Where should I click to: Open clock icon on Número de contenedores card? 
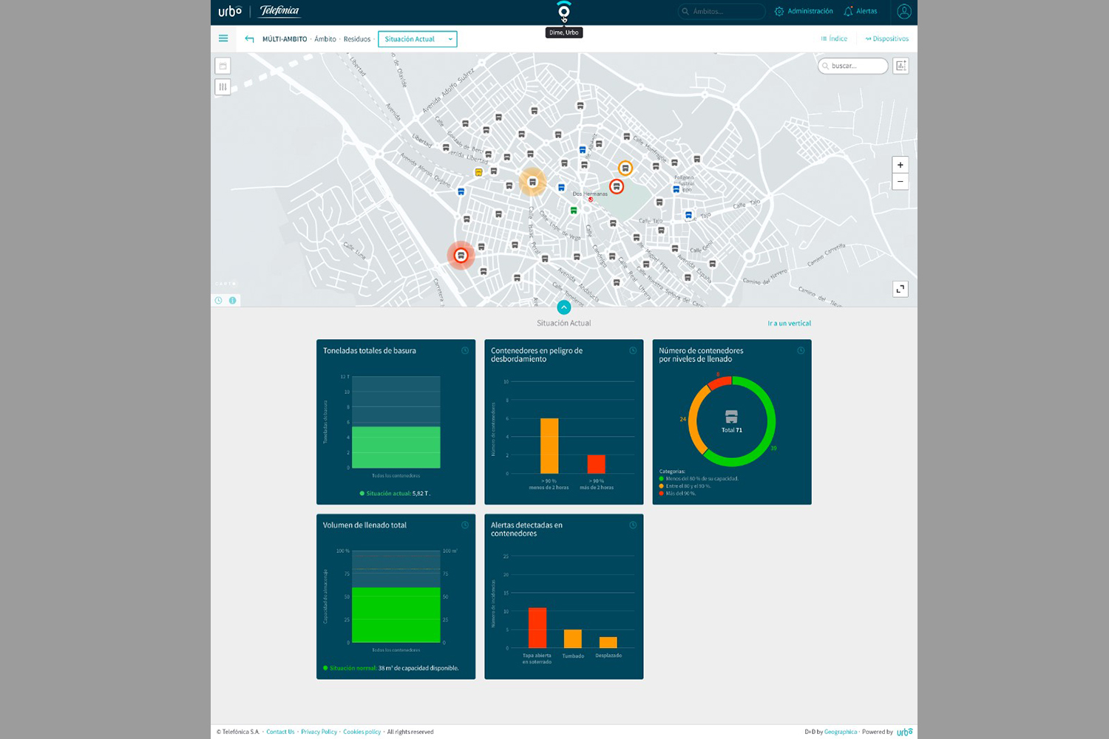tap(801, 350)
